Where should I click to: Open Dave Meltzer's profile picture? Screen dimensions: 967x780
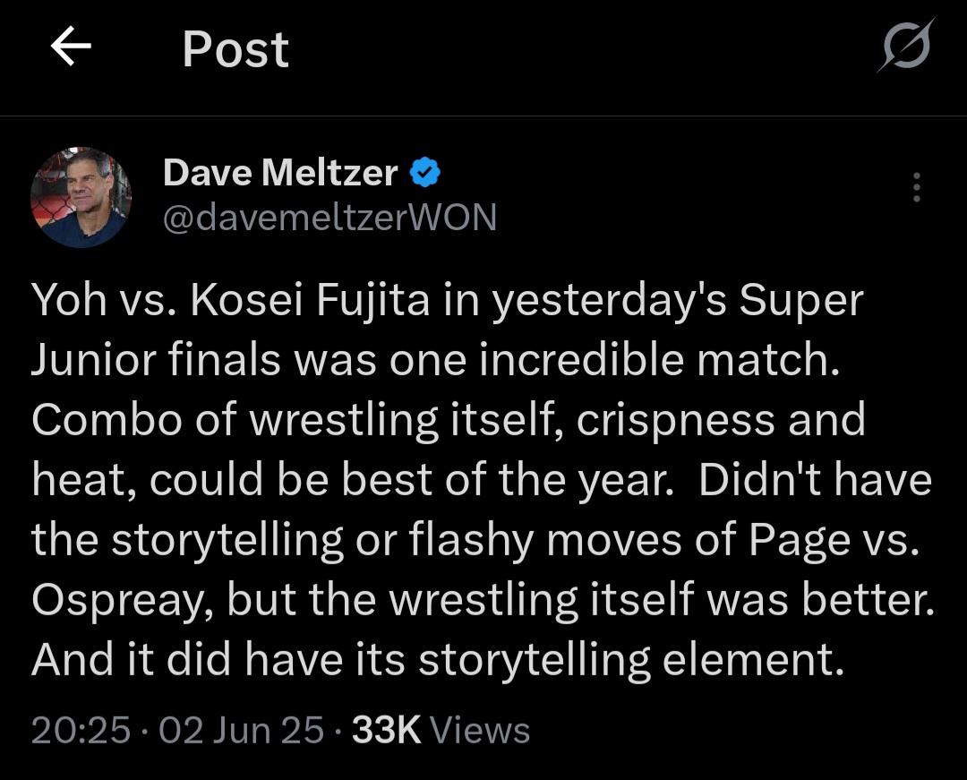tap(81, 197)
